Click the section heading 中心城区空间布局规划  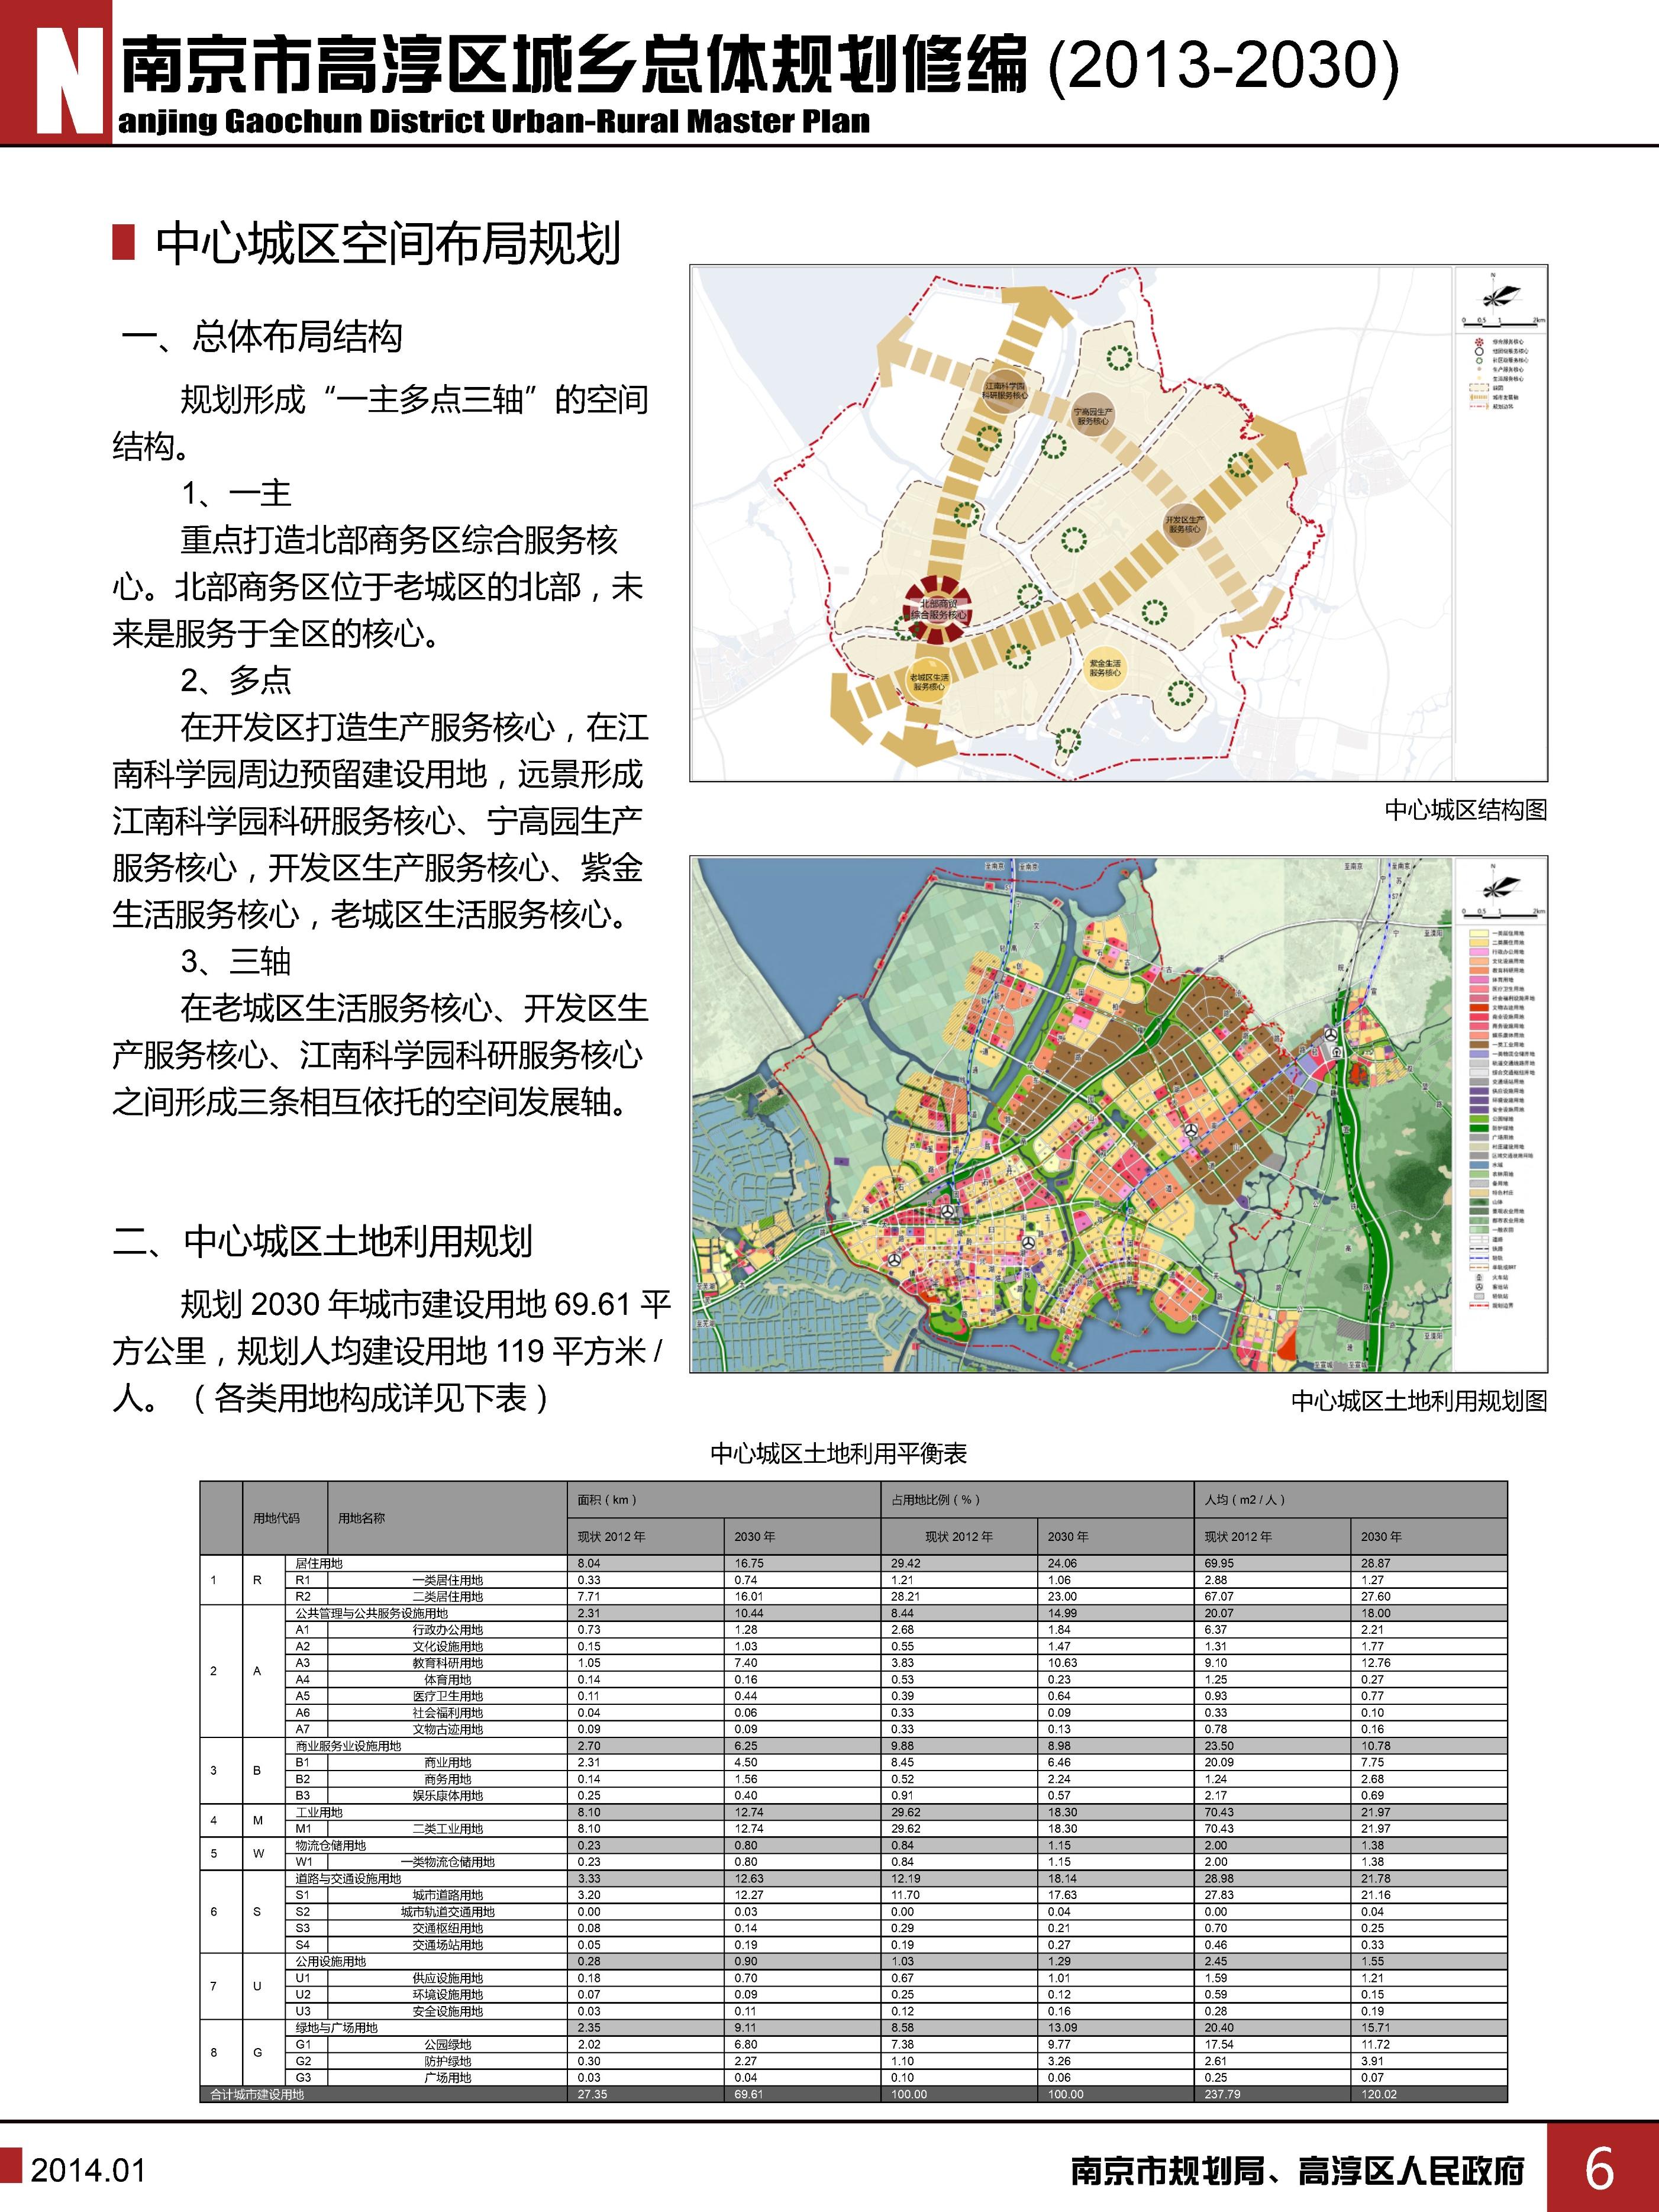pos(388,244)
